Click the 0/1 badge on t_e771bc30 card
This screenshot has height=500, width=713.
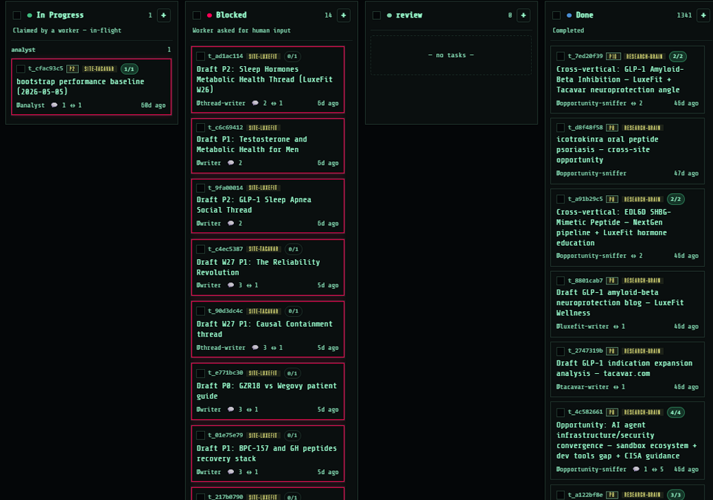pos(292,374)
